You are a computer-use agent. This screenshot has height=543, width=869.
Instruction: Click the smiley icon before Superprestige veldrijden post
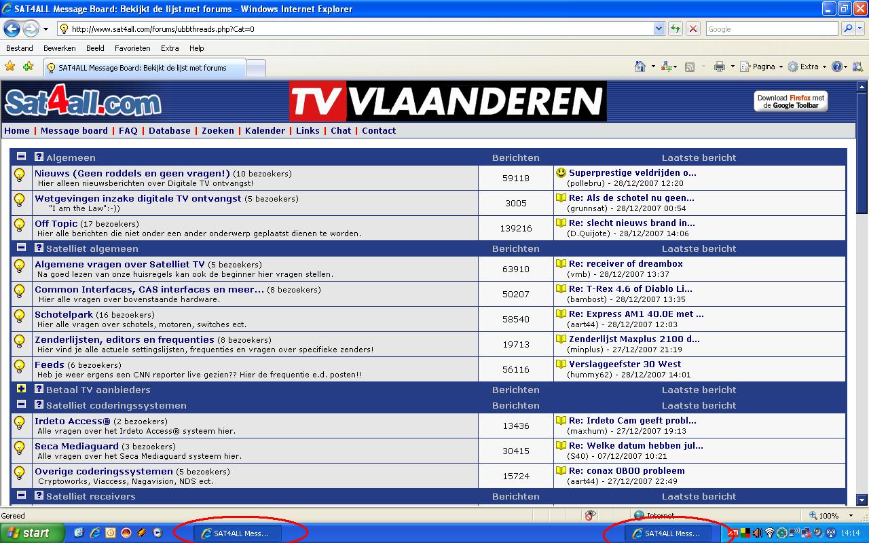(561, 172)
